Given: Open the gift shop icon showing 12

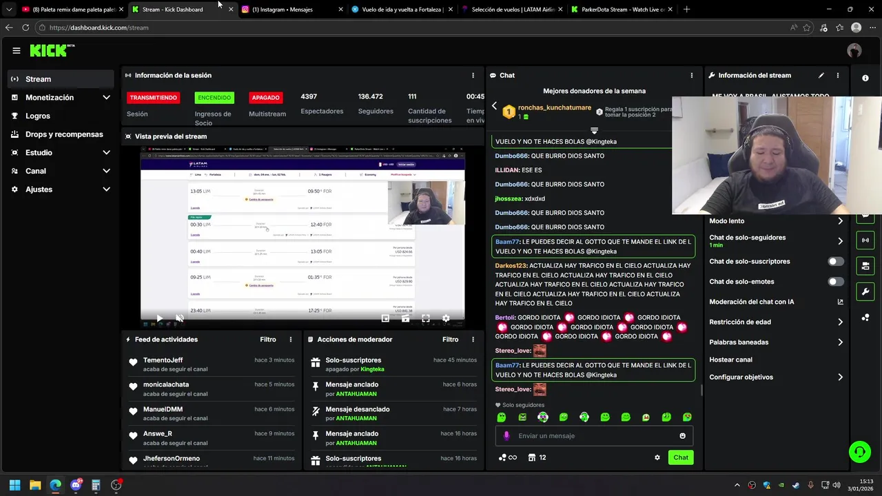Looking at the screenshot, I should [x=537, y=457].
